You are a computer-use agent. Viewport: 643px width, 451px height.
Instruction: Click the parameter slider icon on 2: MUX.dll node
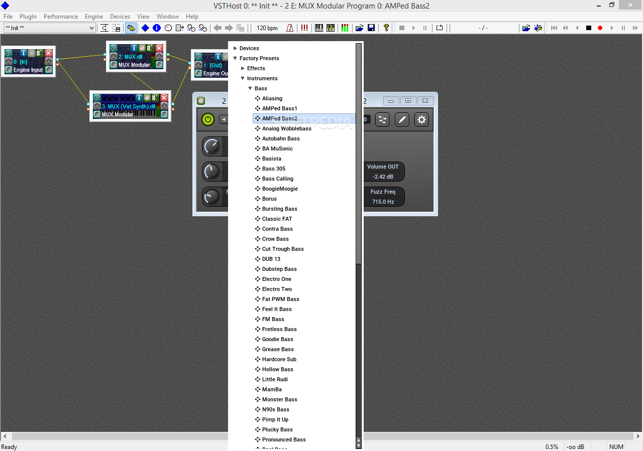[151, 48]
